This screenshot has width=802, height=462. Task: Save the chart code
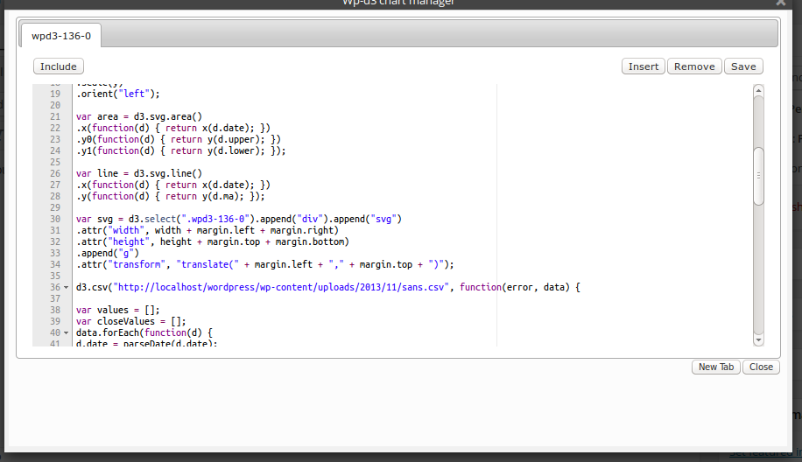pyautogui.click(x=743, y=66)
